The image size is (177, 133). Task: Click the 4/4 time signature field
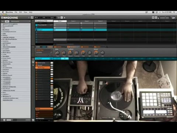pos(52,18)
